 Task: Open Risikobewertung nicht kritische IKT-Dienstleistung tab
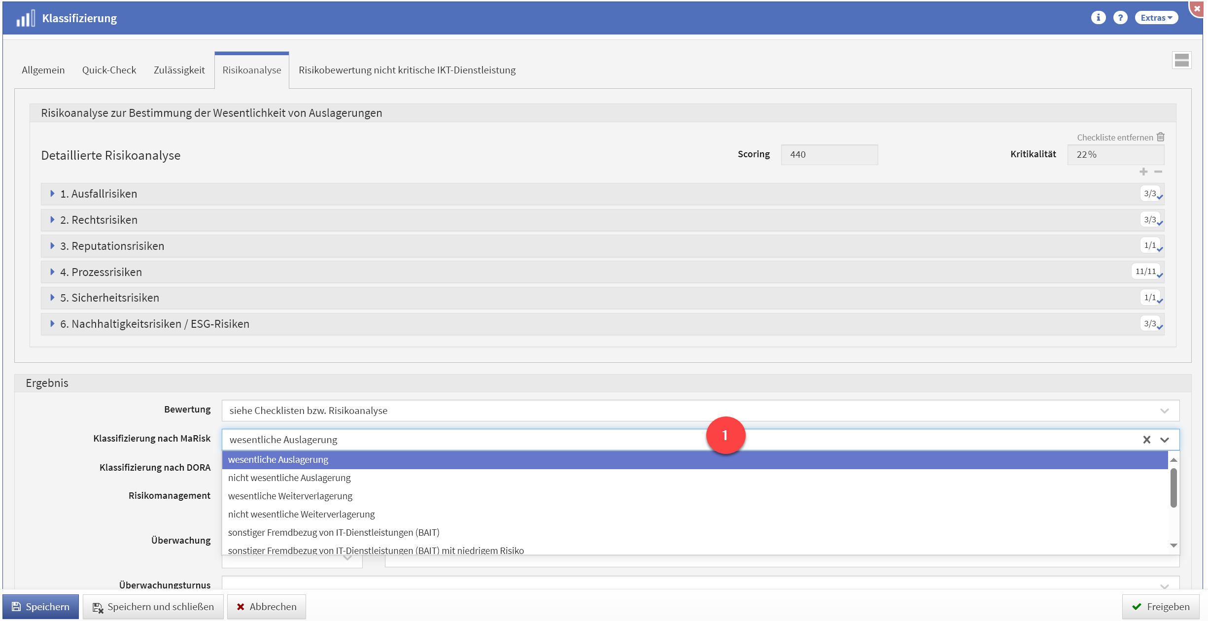[407, 70]
